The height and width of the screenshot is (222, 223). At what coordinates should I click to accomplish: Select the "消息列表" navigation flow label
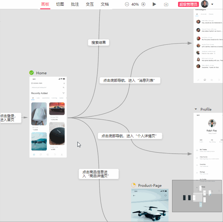130,81
